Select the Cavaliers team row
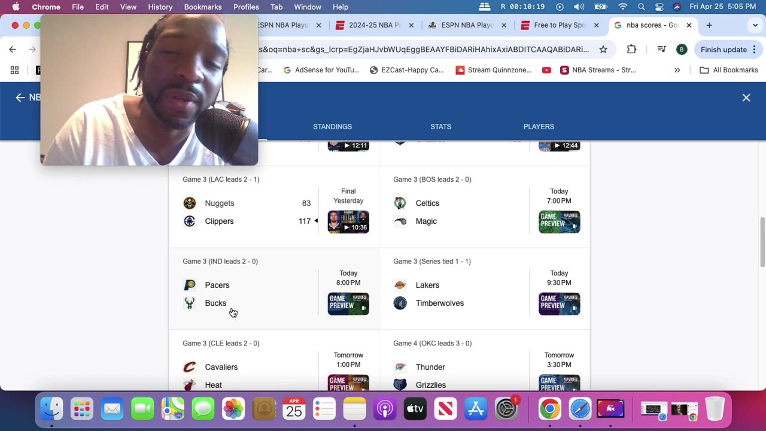Screen dimensions: 766x431 [x=247, y=367]
